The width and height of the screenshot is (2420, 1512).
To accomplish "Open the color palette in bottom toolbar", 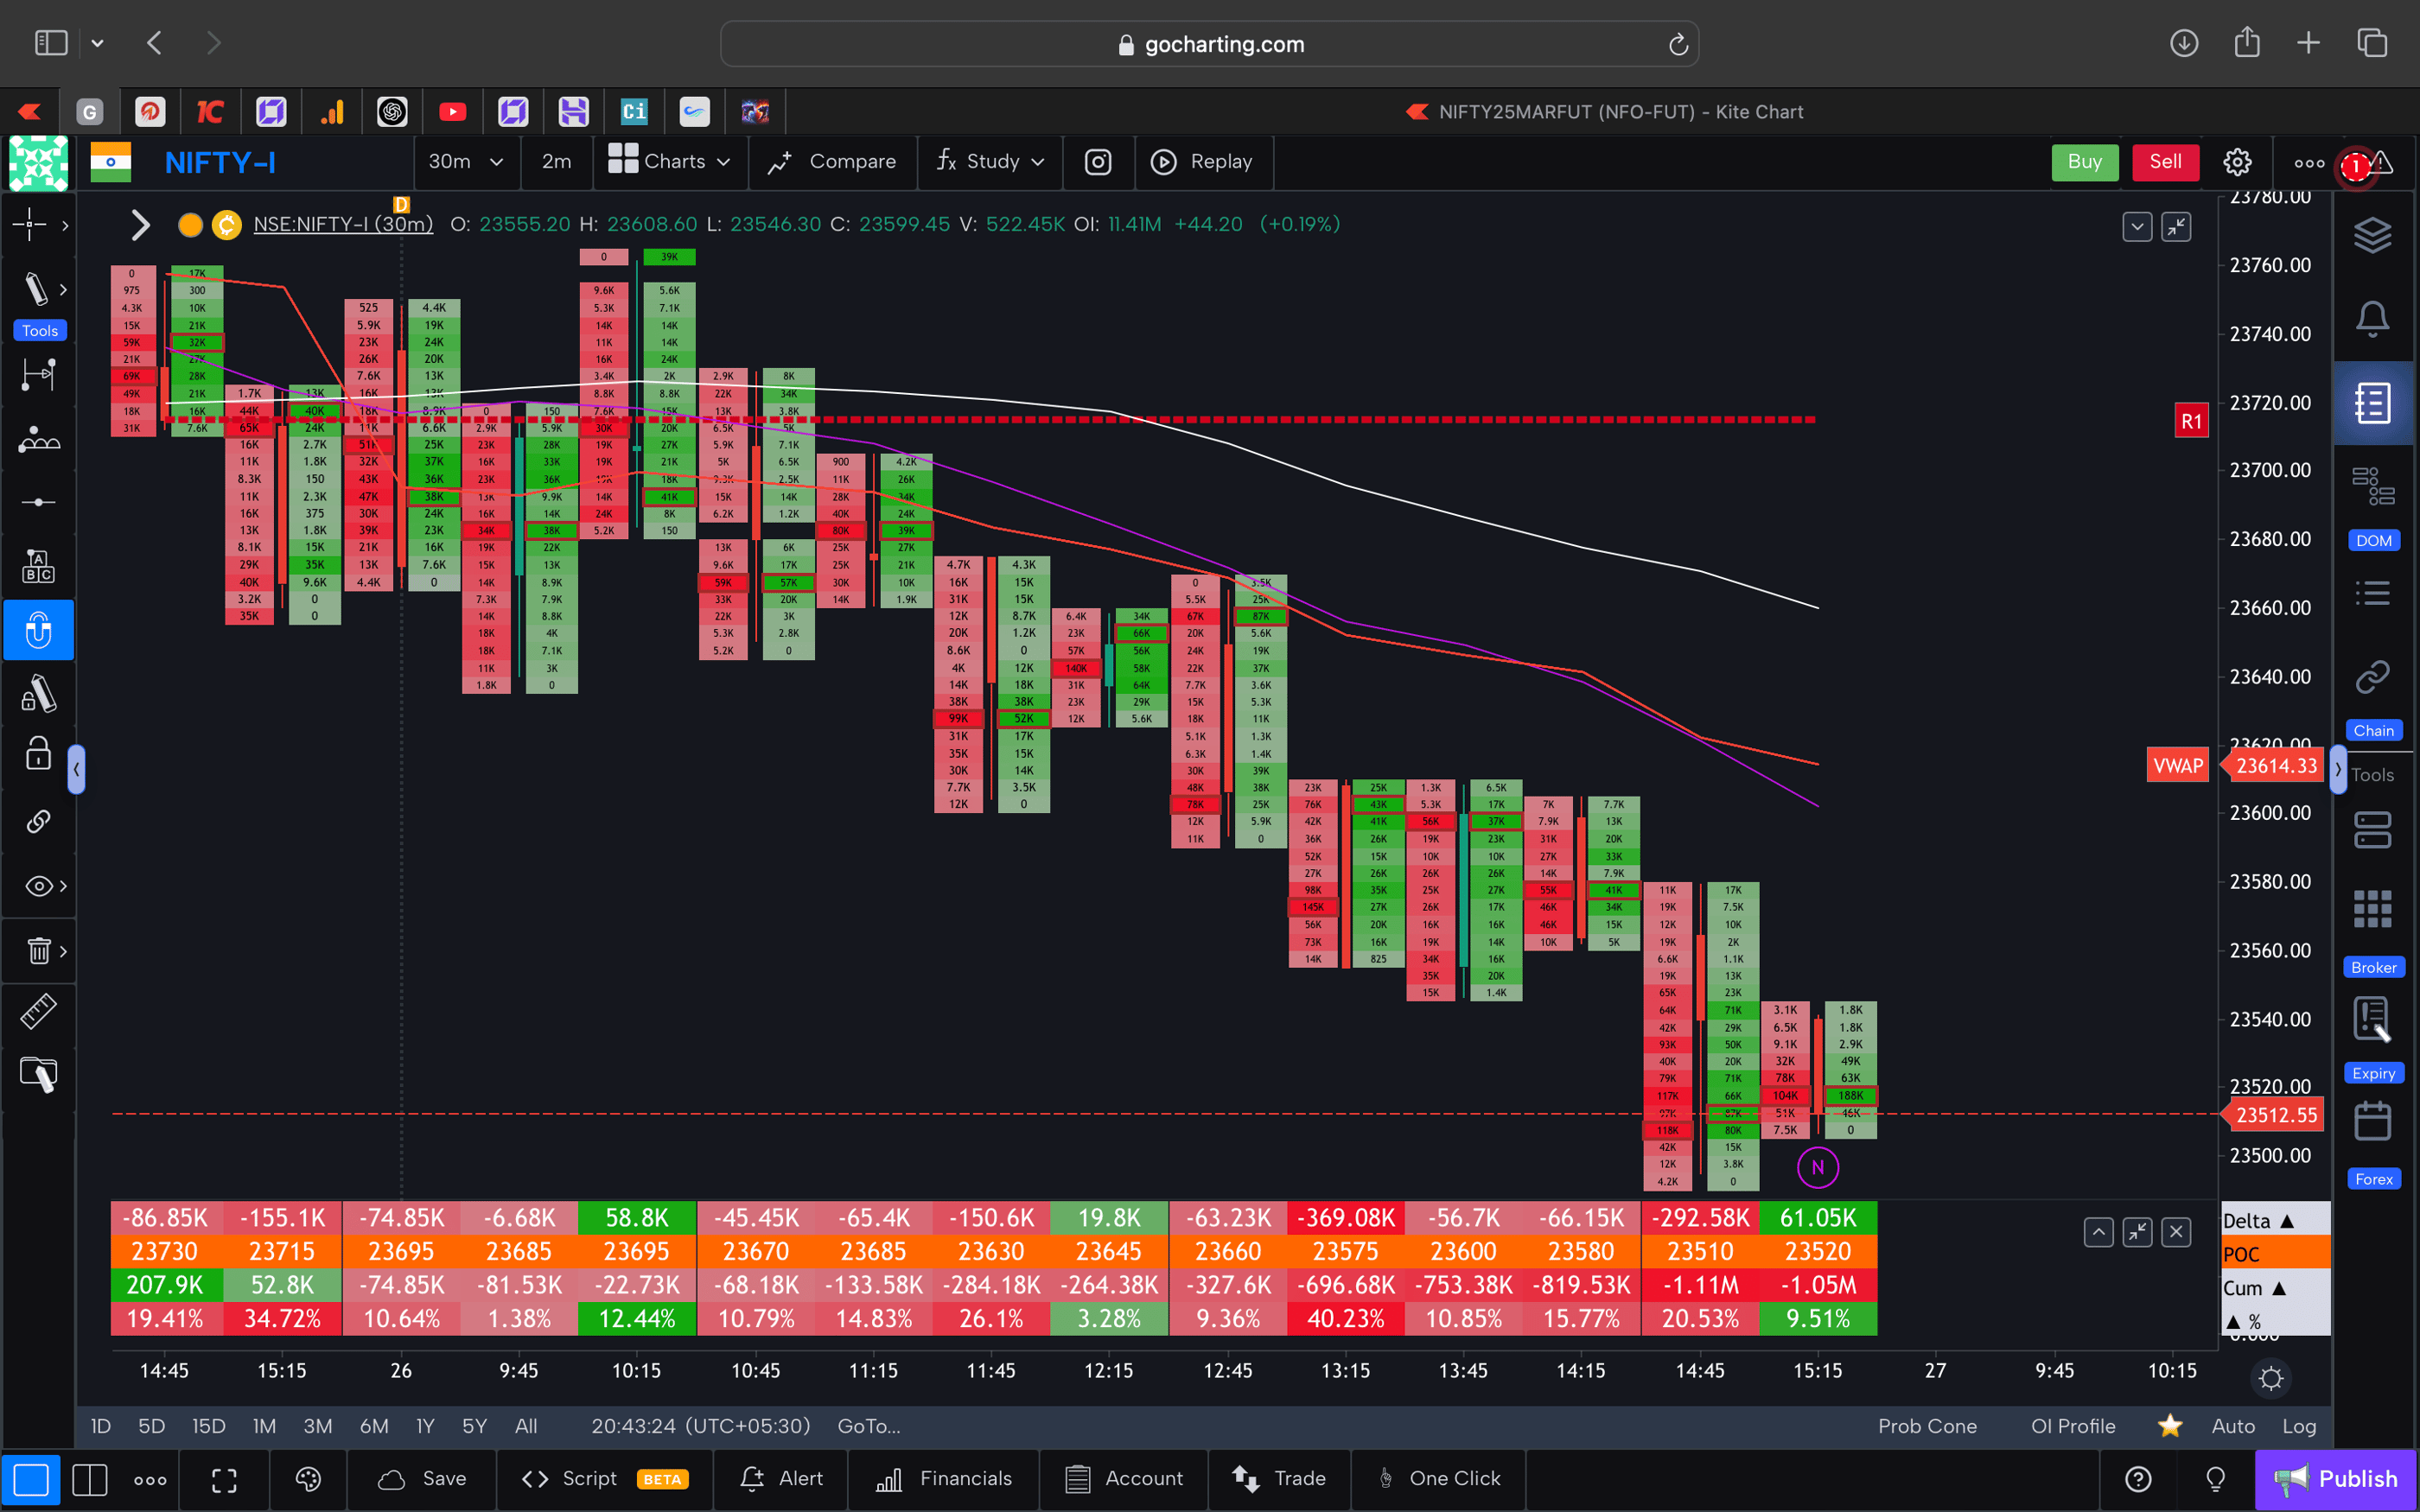I will (308, 1479).
